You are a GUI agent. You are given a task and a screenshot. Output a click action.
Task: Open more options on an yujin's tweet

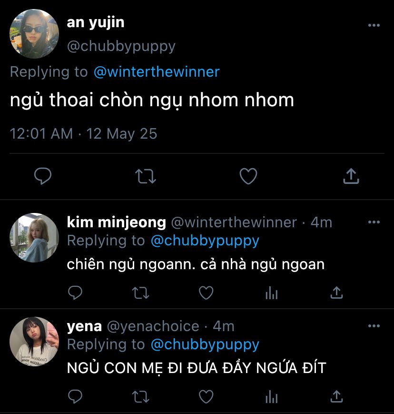click(x=374, y=25)
